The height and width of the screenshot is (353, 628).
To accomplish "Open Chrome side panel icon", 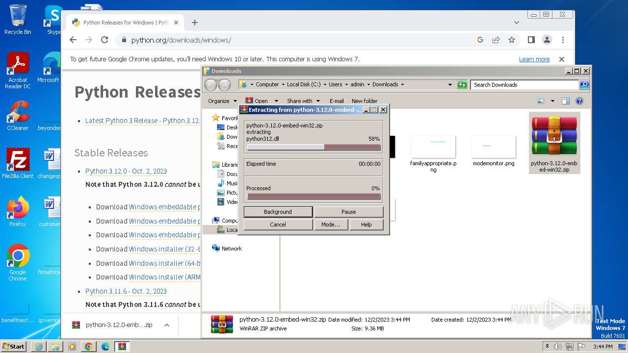I will pyautogui.click(x=531, y=40).
